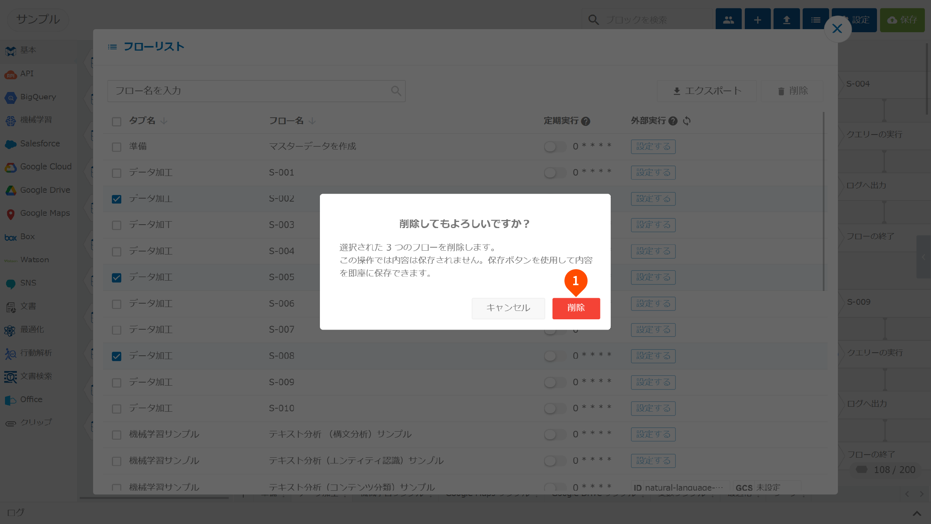The height and width of the screenshot is (524, 931).
Task: Uncheck the S-002 row checkbox
Action: click(116, 199)
